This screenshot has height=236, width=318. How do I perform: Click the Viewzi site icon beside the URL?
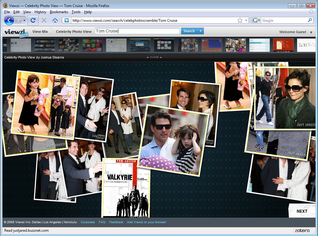[66, 20]
